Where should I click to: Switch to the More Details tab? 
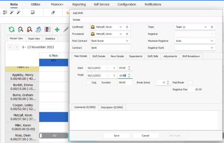(x=117, y=57)
